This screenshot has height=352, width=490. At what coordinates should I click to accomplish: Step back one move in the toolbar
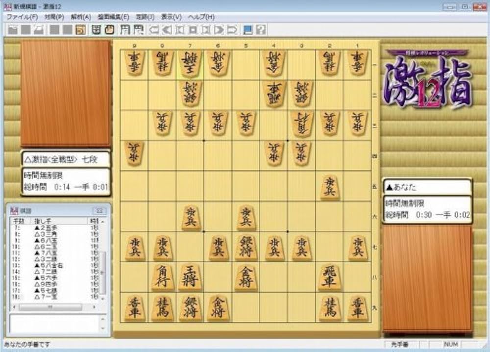tap(180, 30)
